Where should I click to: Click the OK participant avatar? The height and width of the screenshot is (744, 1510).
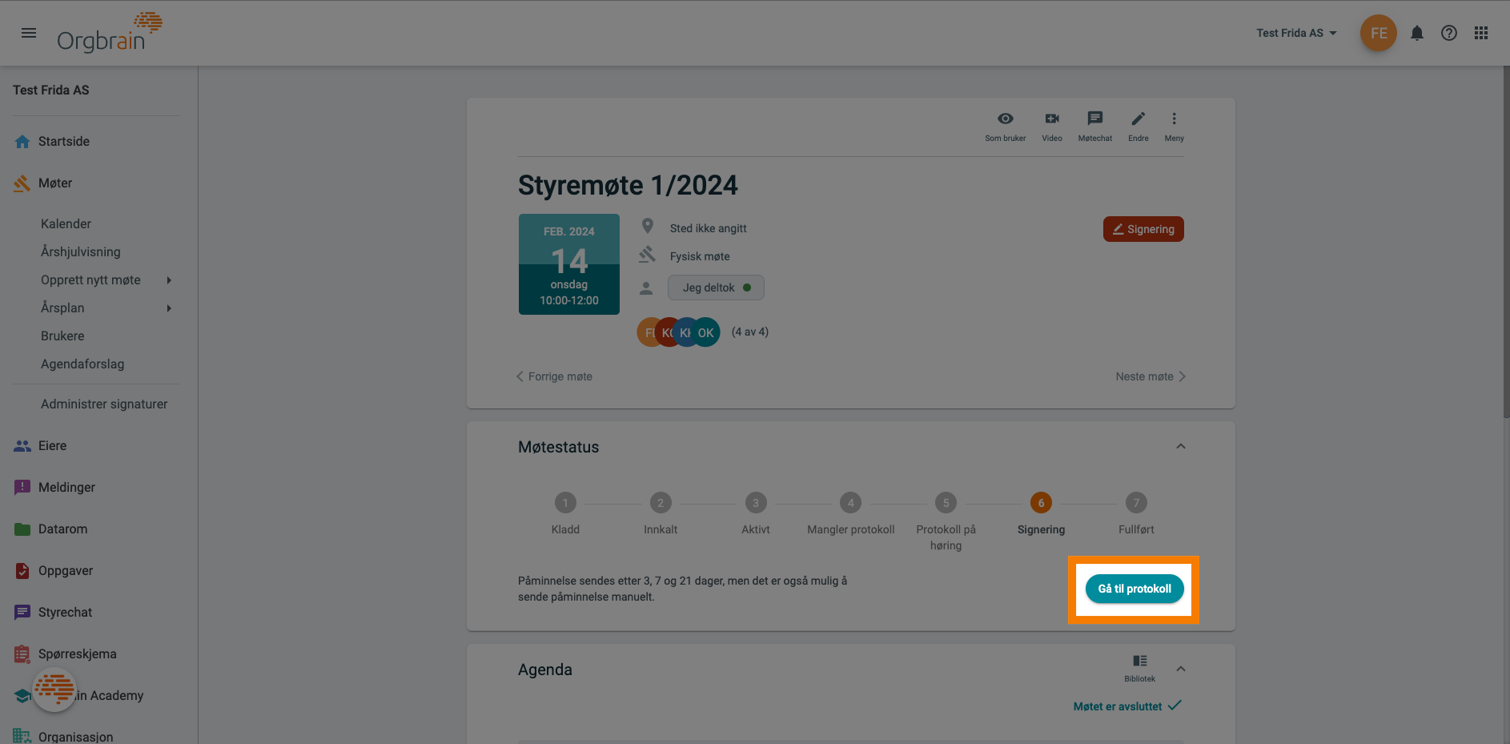pos(705,332)
